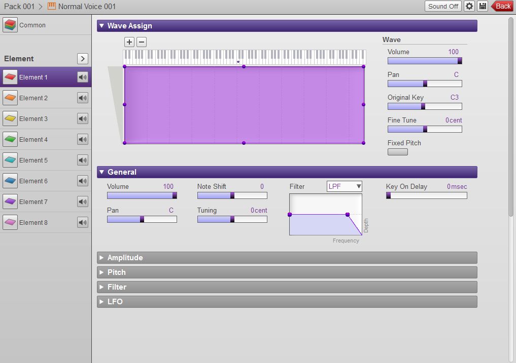Go back using the Pack 001 breadcrumb
Image resolution: width=516 pixels, height=363 pixels.
tap(19, 6)
